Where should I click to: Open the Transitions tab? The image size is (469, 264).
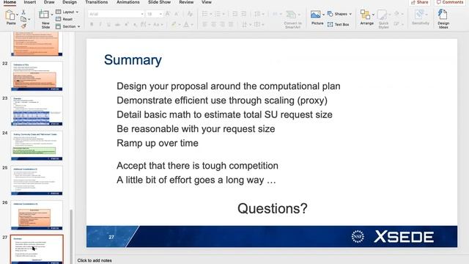(96, 2)
